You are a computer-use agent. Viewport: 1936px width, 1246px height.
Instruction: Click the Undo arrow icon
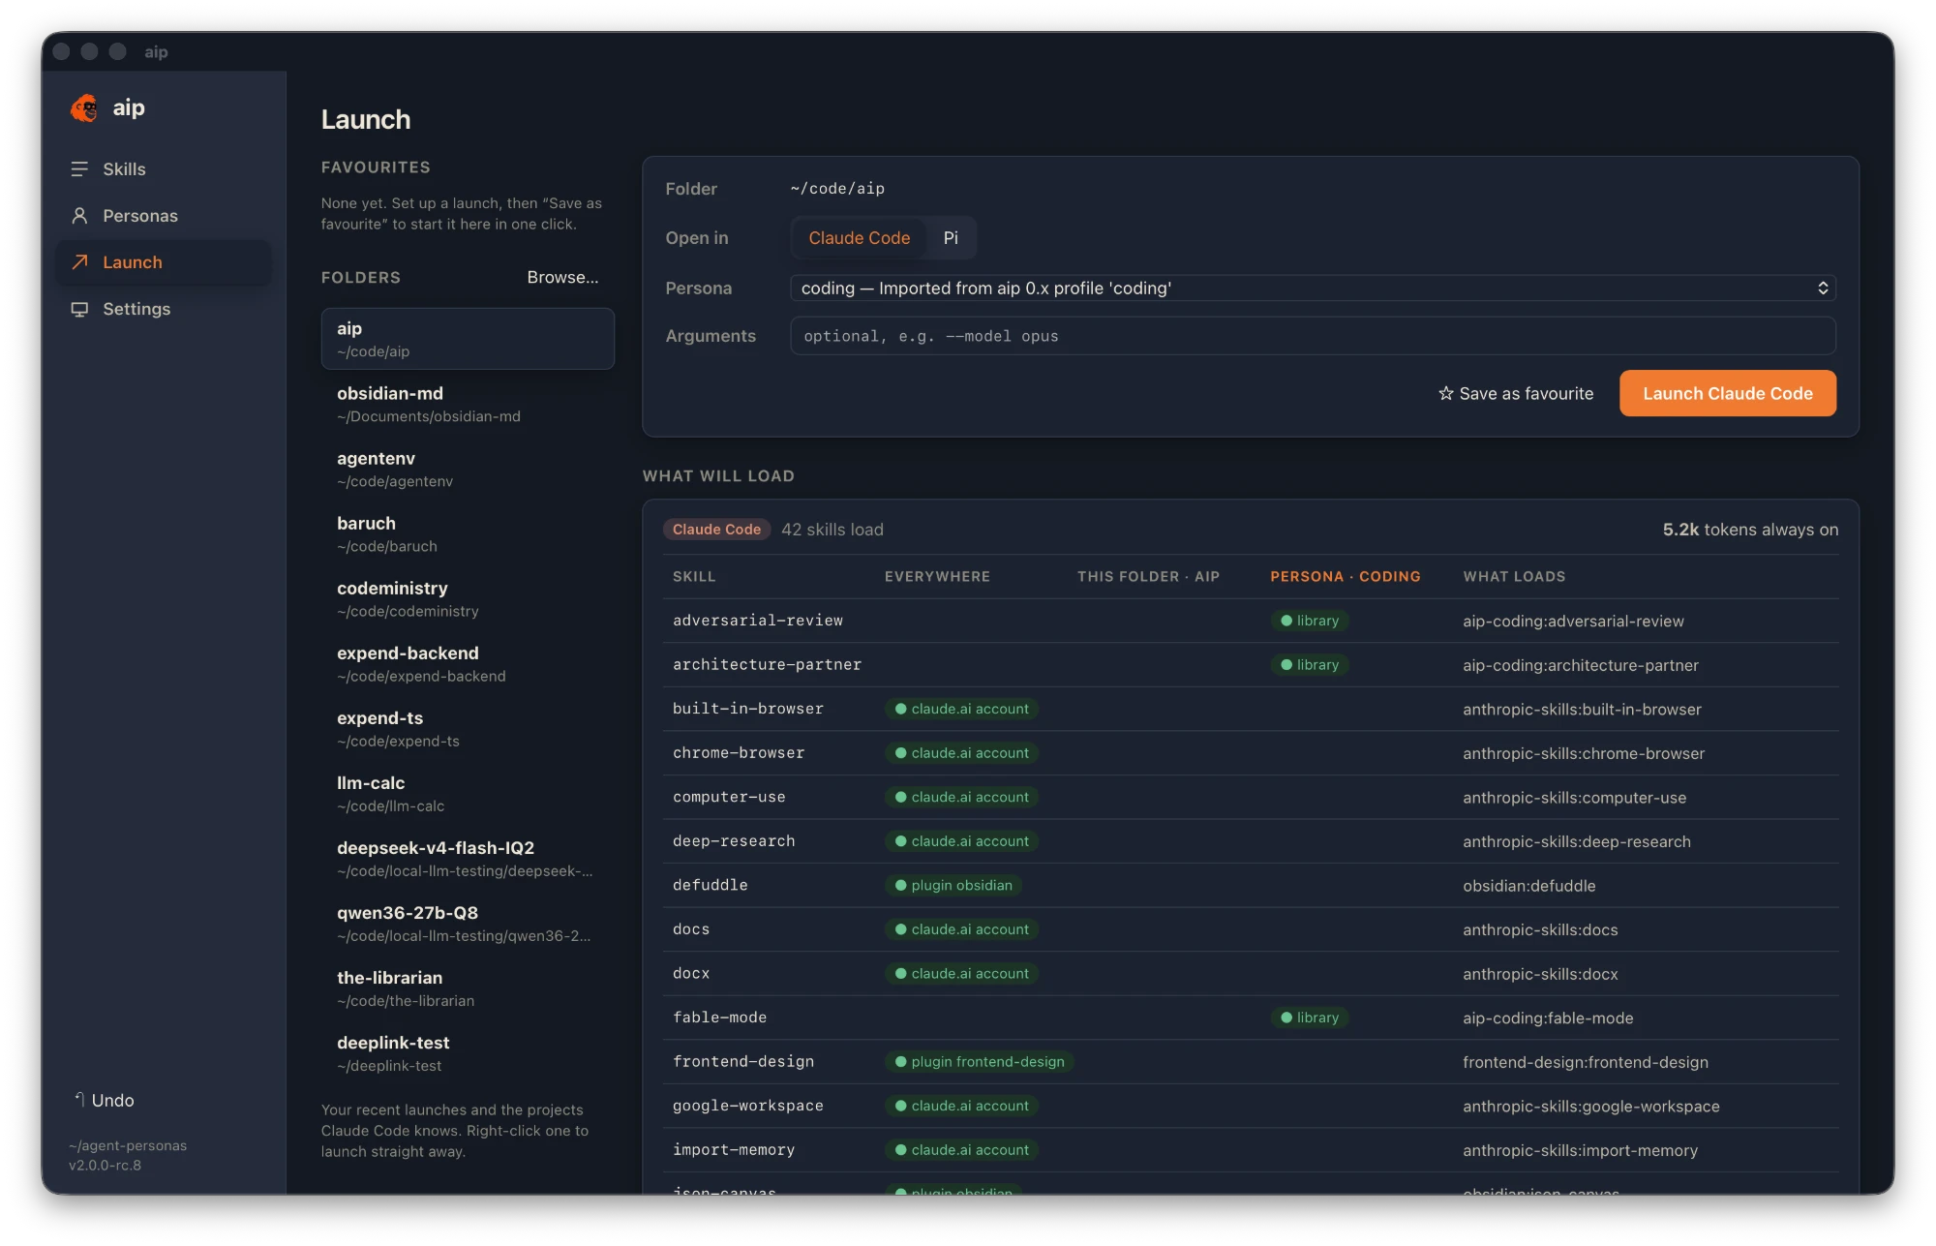[x=79, y=1099]
